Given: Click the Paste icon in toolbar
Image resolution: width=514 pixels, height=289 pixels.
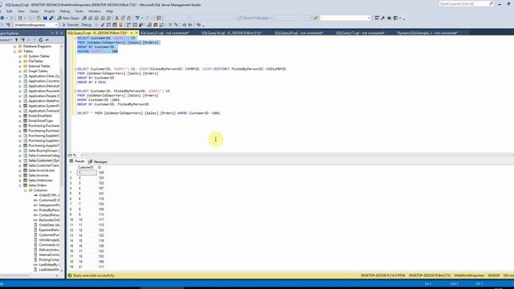Looking at the screenshot, I should (x=128, y=18).
